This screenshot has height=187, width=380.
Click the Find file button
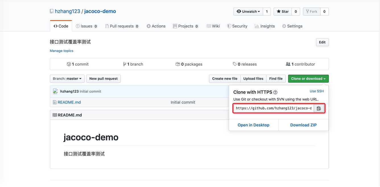(x=276, y=79)
